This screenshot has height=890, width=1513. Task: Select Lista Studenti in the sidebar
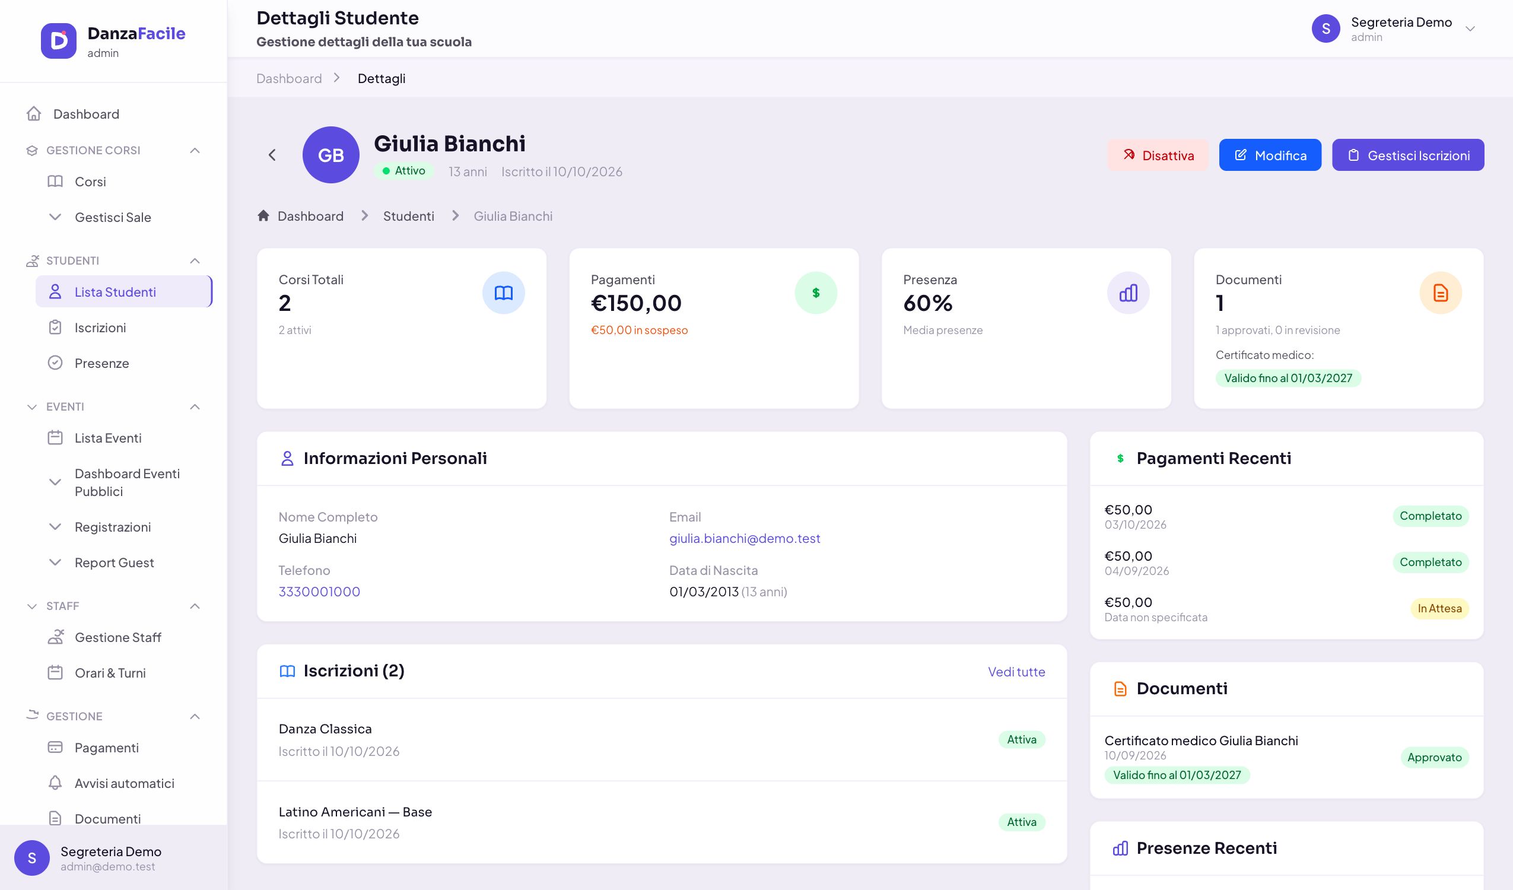coord(123,291)
